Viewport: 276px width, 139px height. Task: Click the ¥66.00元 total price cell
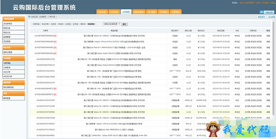201,71
